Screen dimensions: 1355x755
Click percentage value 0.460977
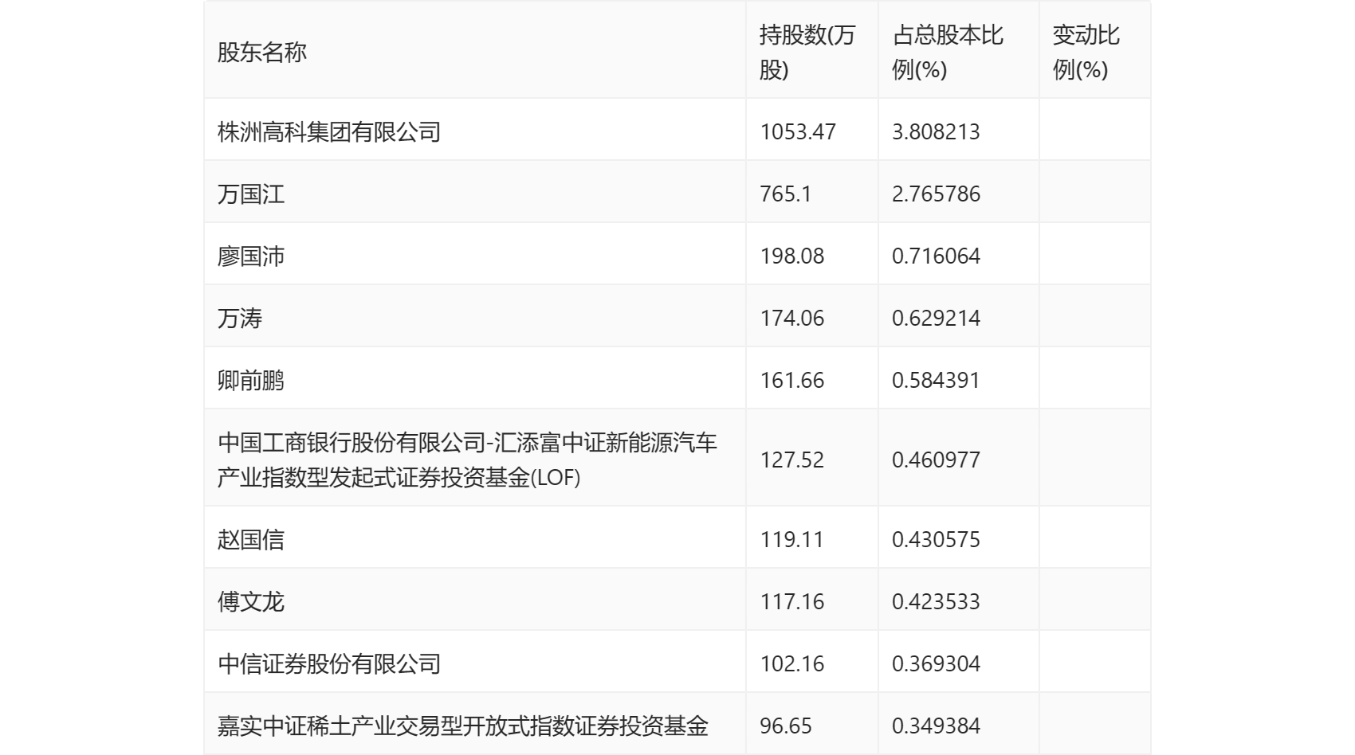[936, 460]
